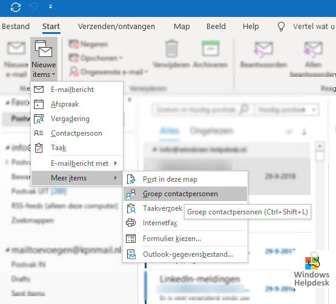This screenshot has width=336, height=304.
Task: Click the Beantwoorden reply icon
Action: point(263,50)
